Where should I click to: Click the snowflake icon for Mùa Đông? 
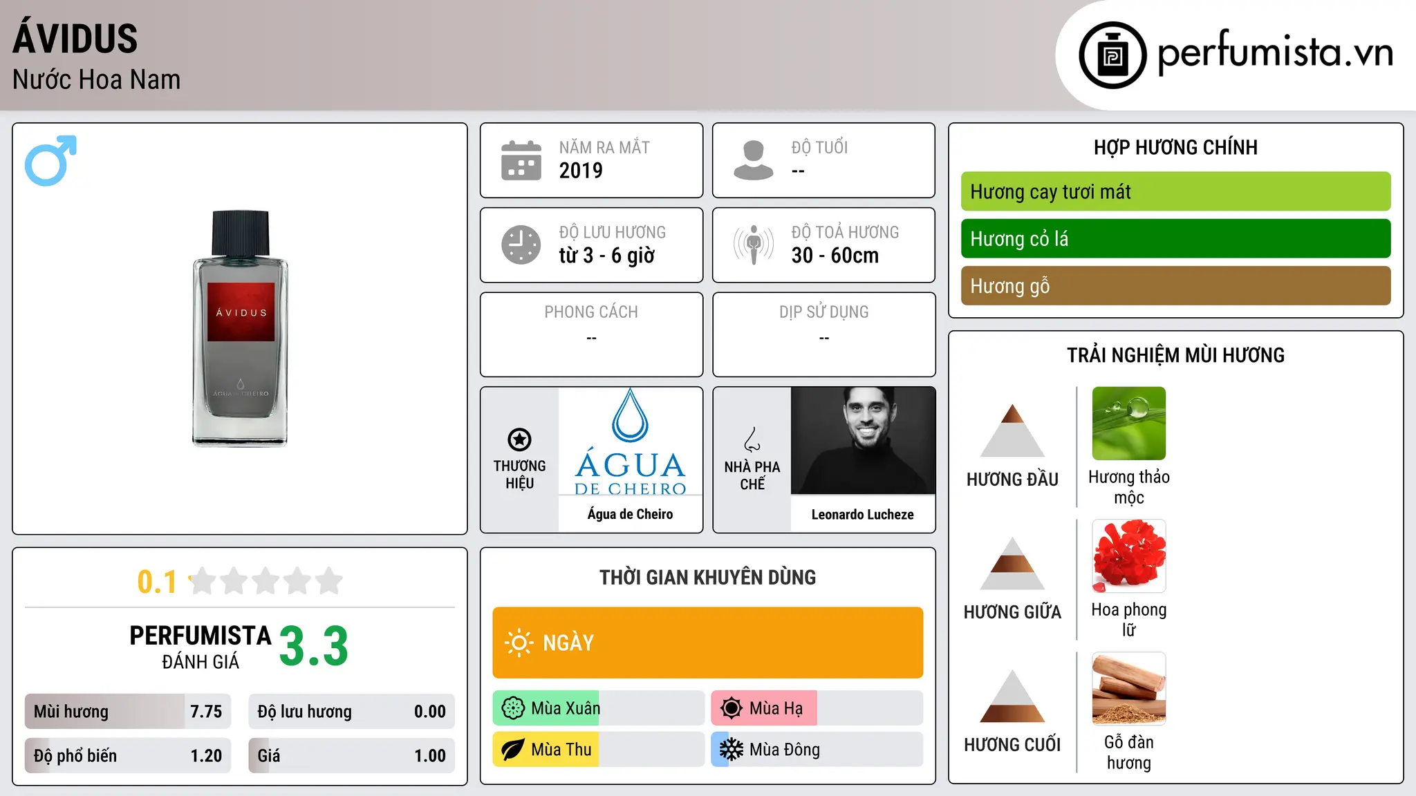732,750
